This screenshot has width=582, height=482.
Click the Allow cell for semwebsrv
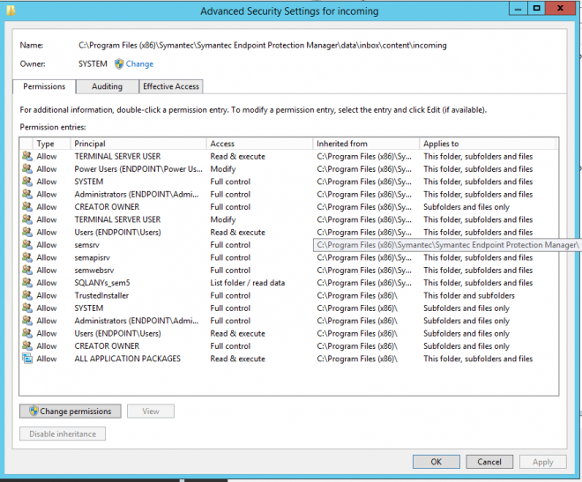[47, 270]
